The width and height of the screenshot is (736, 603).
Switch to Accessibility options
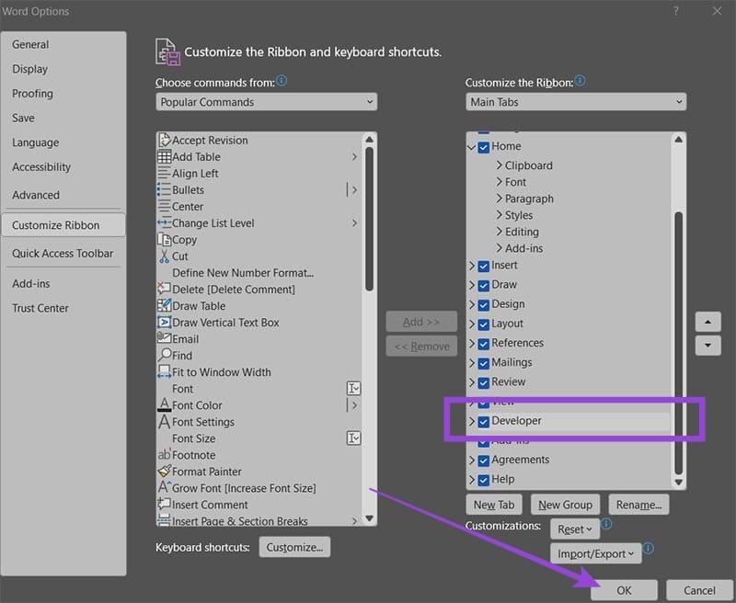point(41,167)
